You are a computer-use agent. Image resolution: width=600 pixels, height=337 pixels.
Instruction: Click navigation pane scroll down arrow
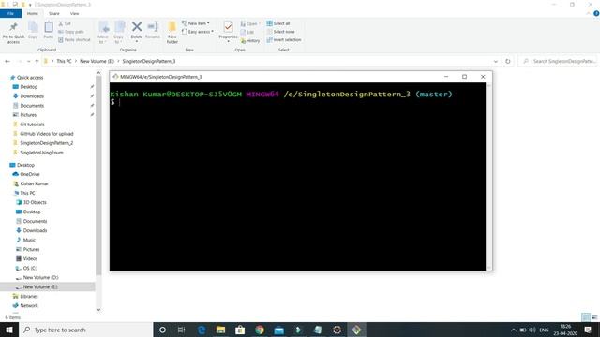point(98,310)
